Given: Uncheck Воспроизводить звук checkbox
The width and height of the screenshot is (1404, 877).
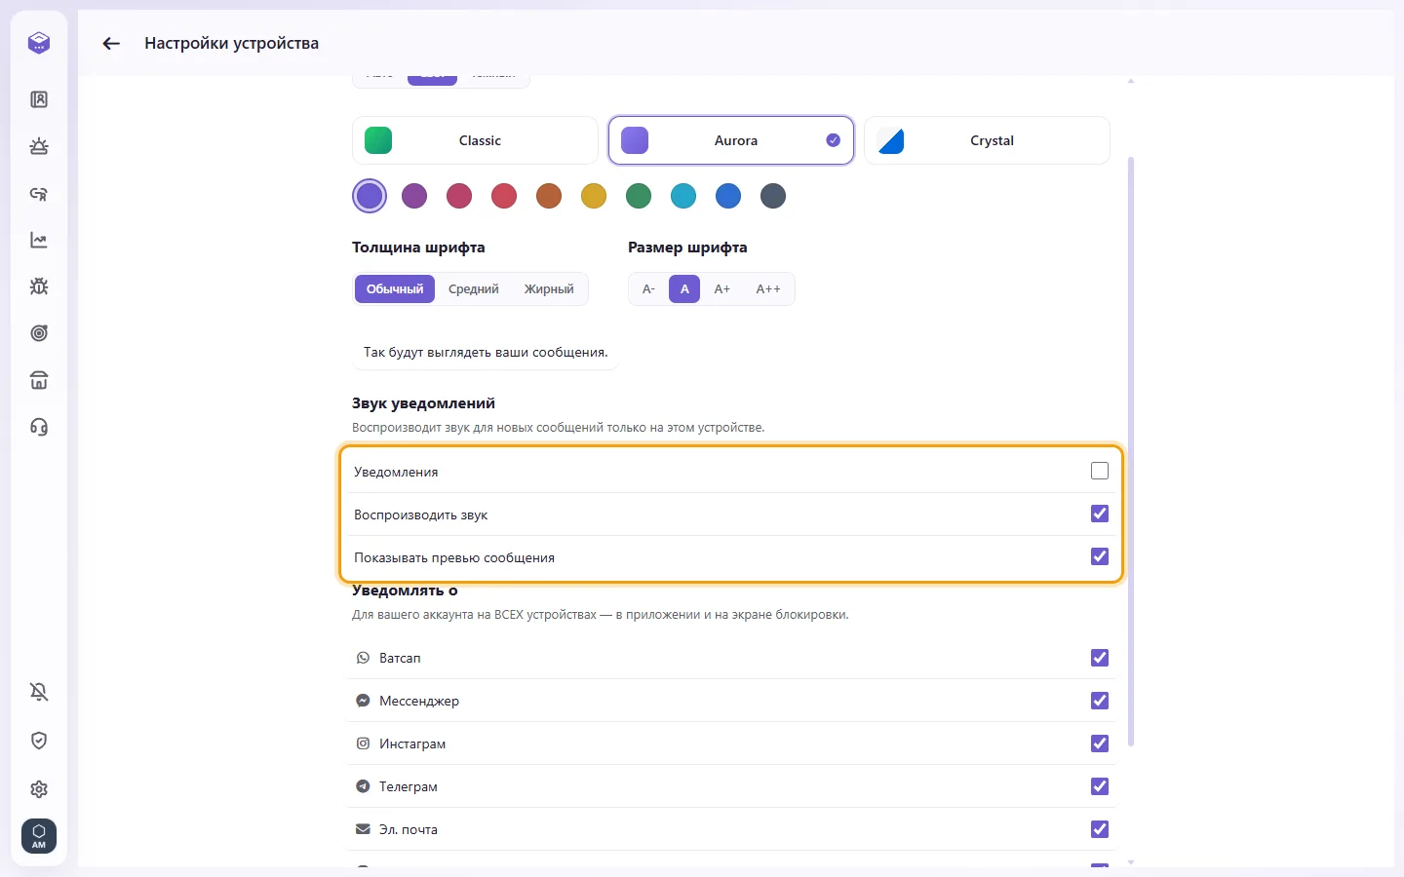Looking at the screenshot, I should click(x=1100, y=514).
